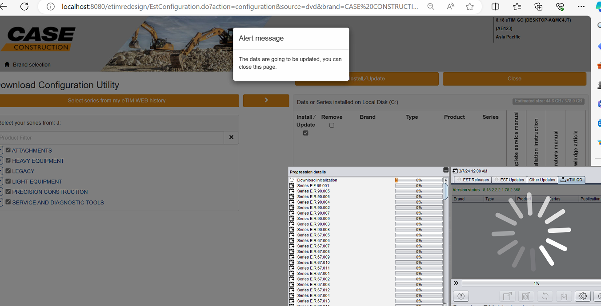Viewport: 601px width, 306px height.
Task: Click the orange right-chevron button
Action: [x=266, y=101]
